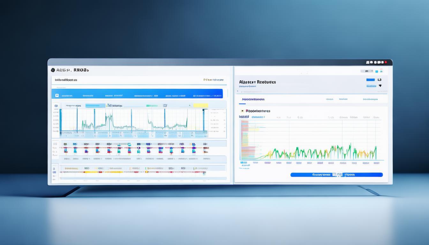Screen dimensions: 429x245
Task: Open the black down-arrow dropdown in right panel
Action: click(x=380, y=86)
